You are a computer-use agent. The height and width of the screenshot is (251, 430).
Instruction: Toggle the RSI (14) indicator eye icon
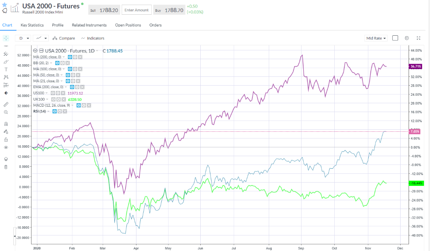[55, 111]
